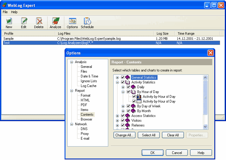Open the Schedule toolbar icon
This screenshot has width=226, height=160.
(x=87, y=21)
